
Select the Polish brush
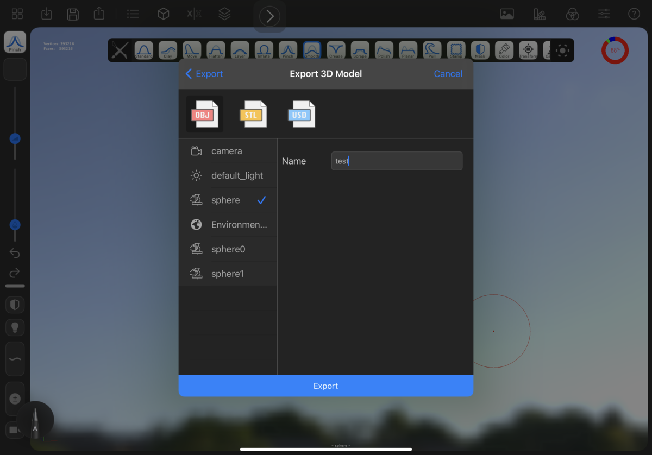coord(384,50)
